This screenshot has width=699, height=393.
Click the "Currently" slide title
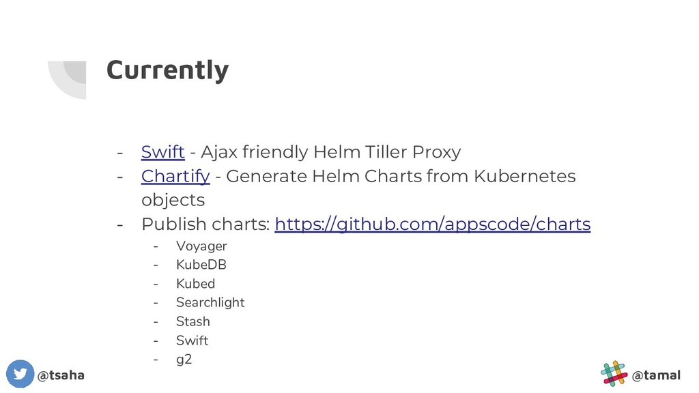[x=167, y=70]
